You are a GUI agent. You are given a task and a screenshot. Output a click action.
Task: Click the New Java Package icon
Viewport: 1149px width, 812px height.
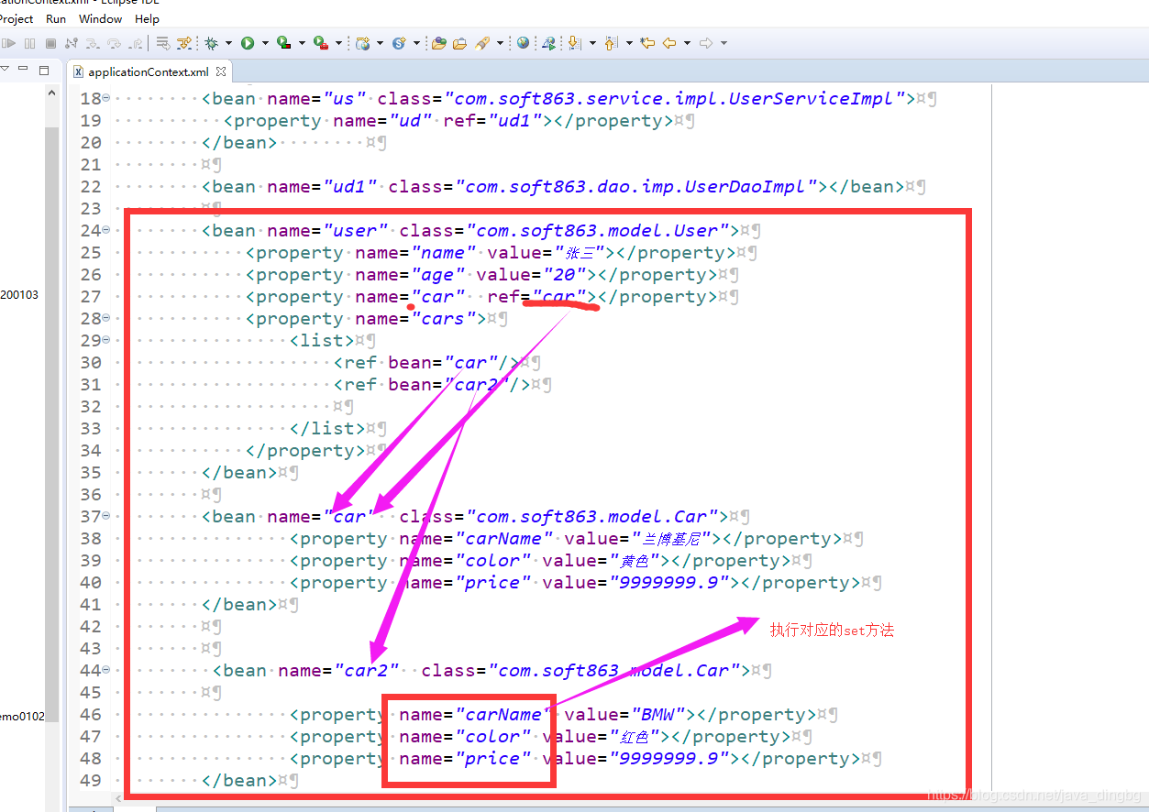tap(362, 43)
